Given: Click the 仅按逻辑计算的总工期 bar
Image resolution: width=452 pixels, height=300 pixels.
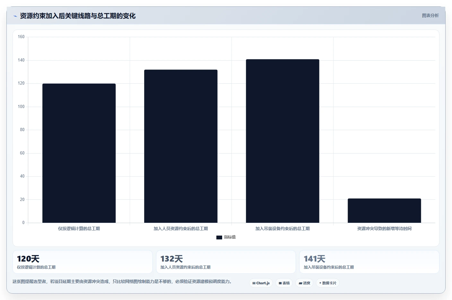Looking at the screenshot, I should [79, 153].
